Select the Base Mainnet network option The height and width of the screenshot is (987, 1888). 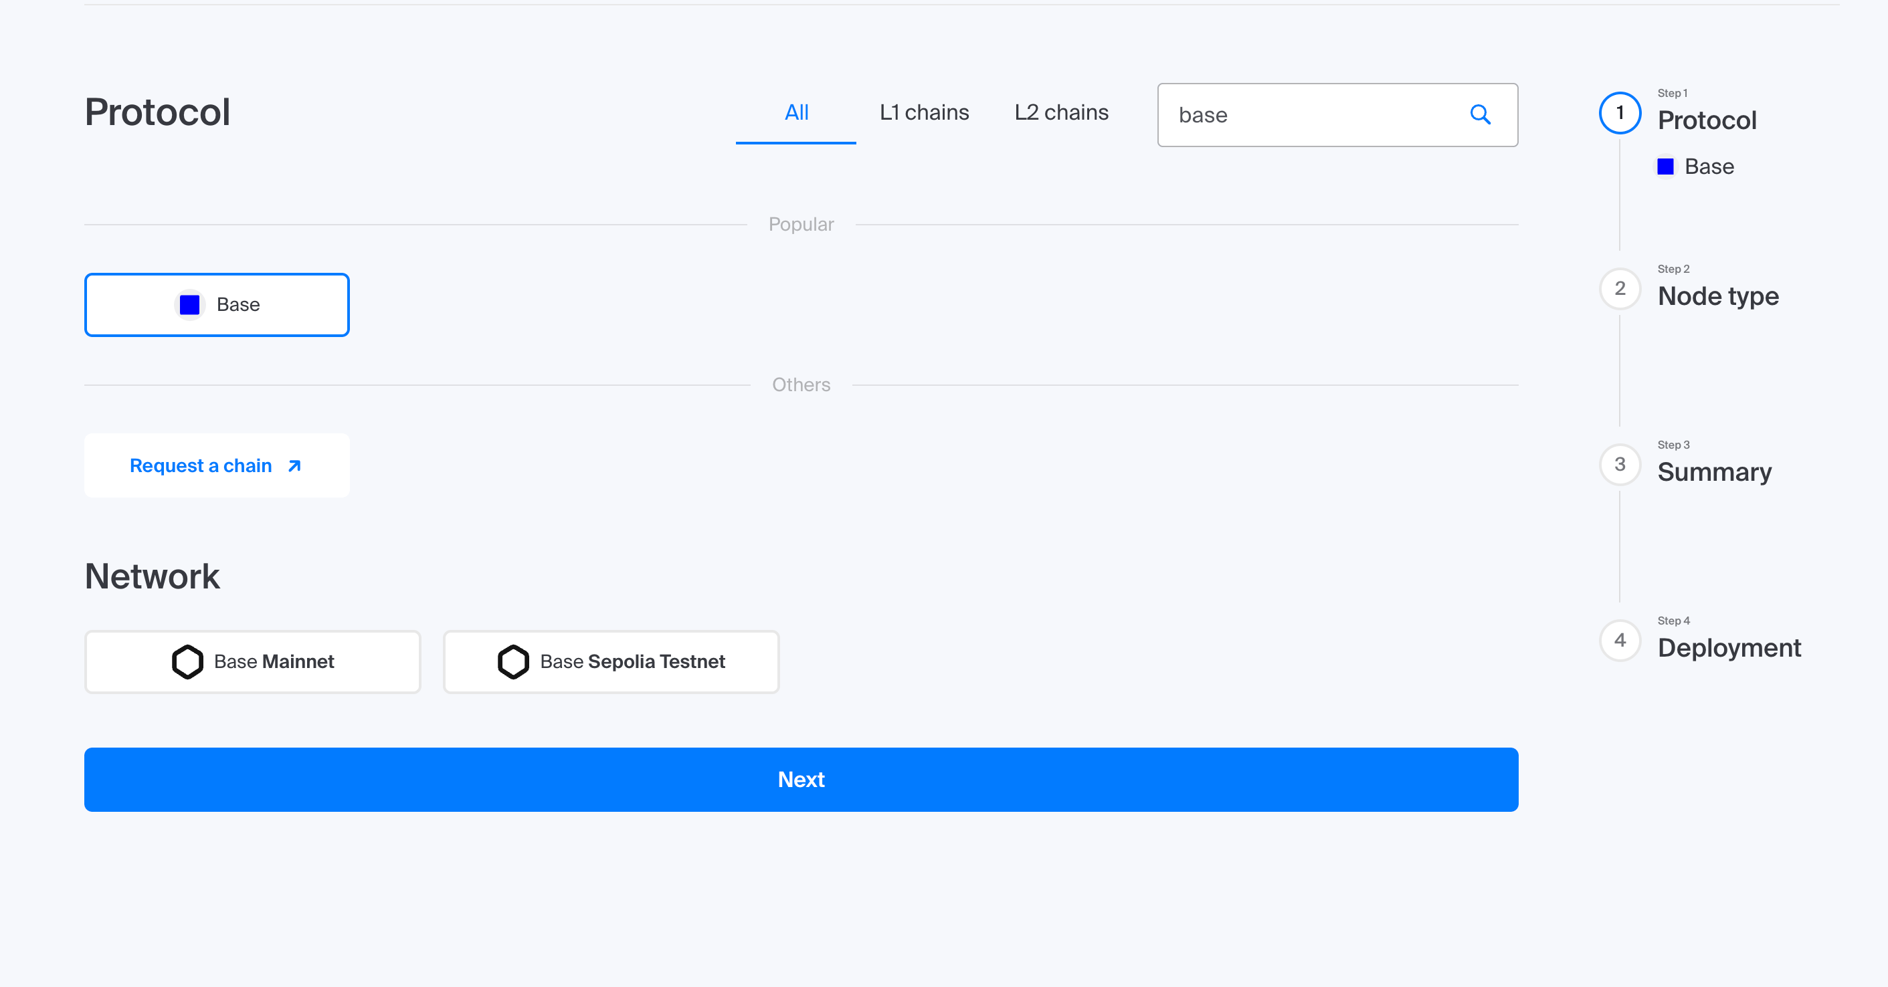[253, 661]
